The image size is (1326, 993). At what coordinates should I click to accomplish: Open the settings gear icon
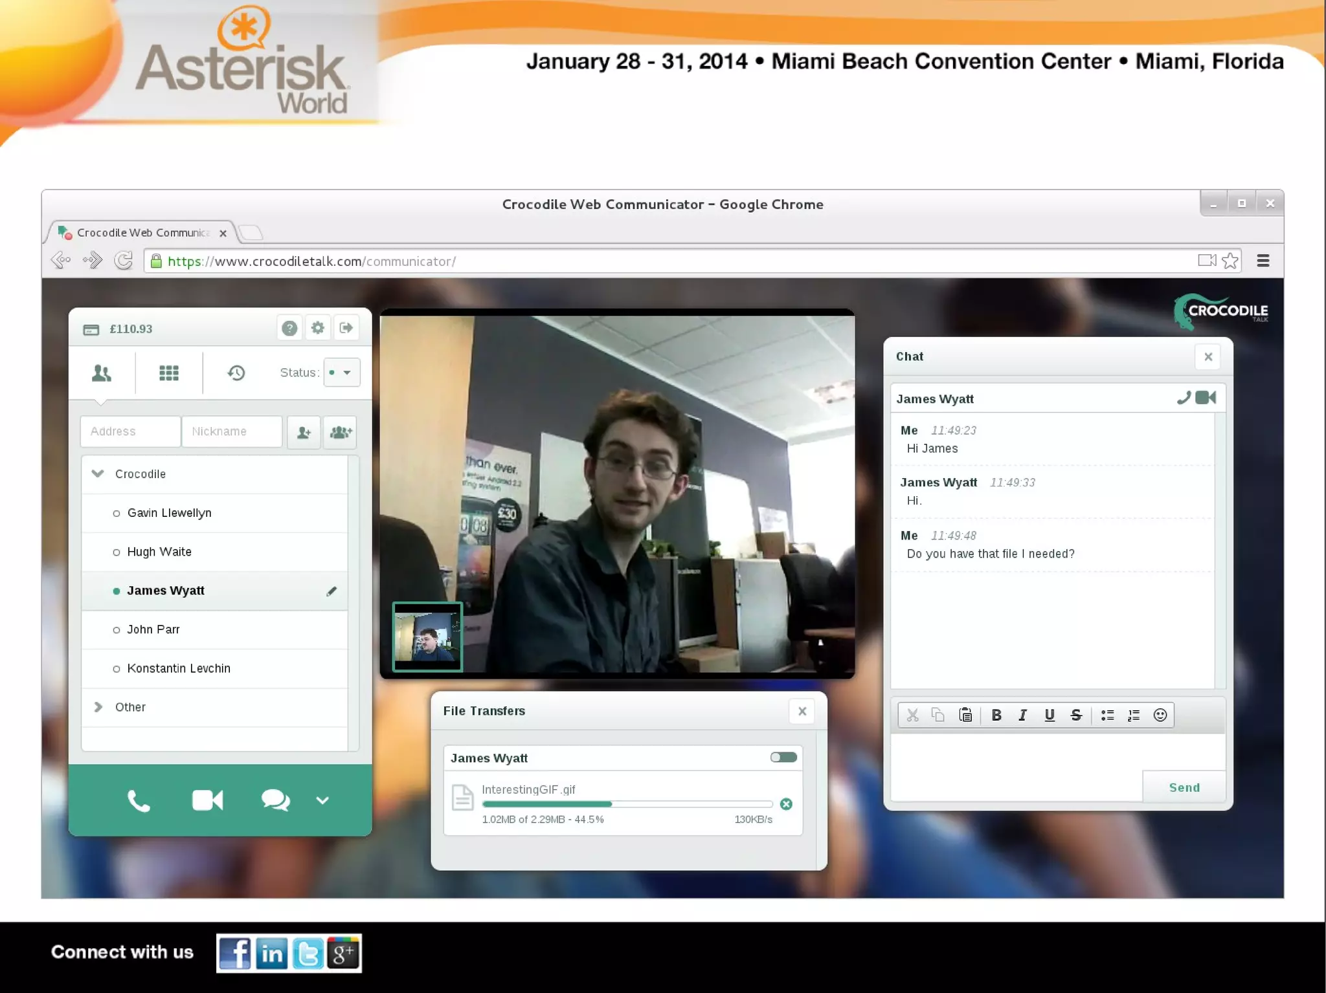click(317, 328)
